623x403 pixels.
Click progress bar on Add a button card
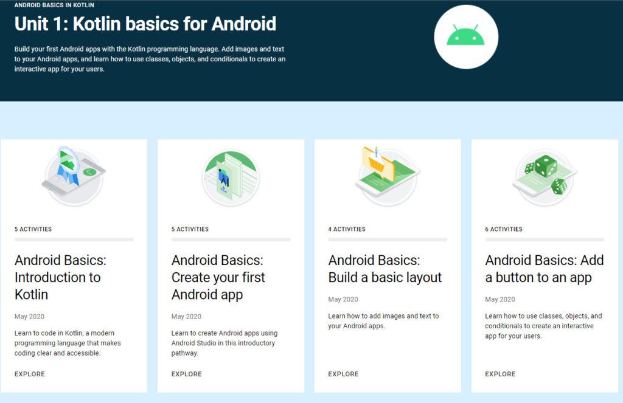tap(545, 239)
